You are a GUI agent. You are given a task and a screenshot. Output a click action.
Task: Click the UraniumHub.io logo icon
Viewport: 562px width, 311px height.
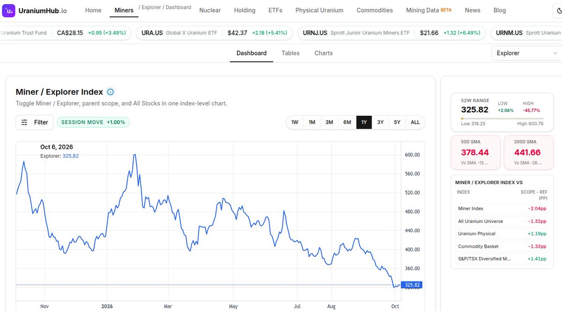(8, 10)
